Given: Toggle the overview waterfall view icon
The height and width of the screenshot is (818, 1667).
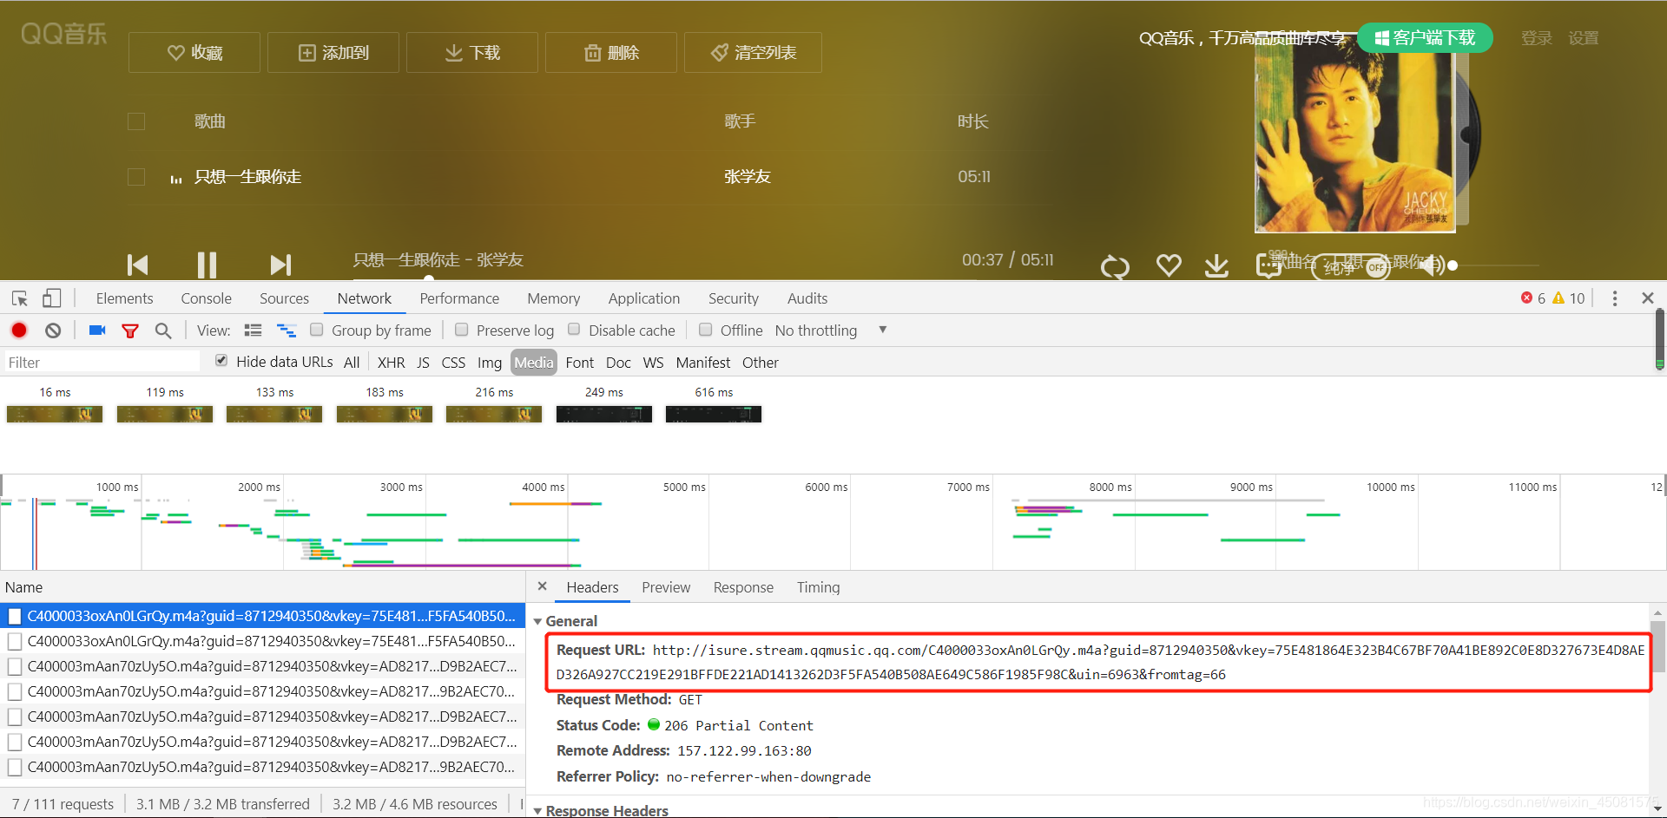Looking at the screenshot, I should coord(287,330).
